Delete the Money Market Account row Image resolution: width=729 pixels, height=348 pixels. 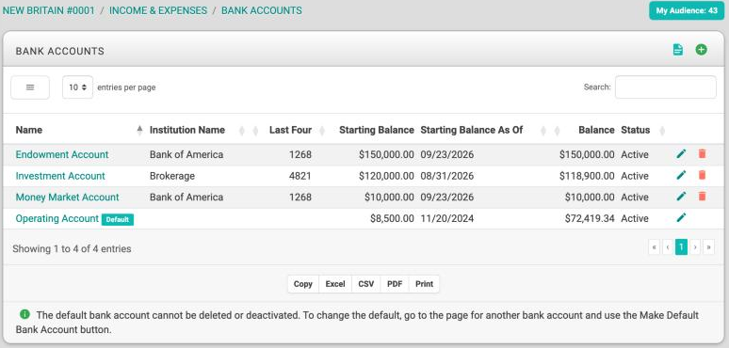click(702, 197)
